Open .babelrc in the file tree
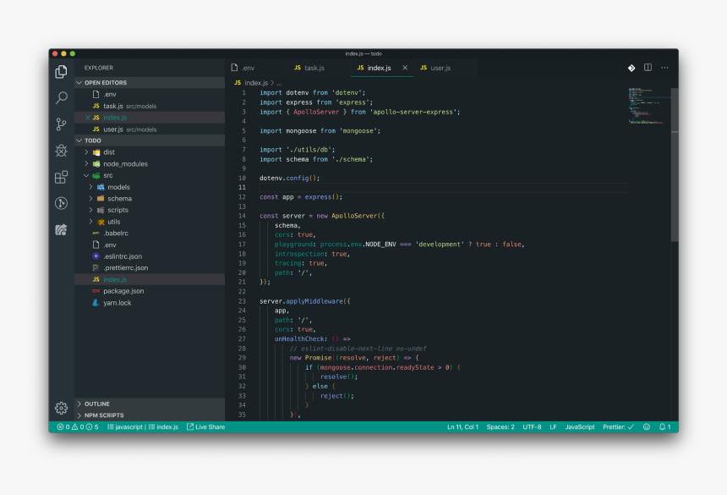727x495 pixels. point(150,234)
